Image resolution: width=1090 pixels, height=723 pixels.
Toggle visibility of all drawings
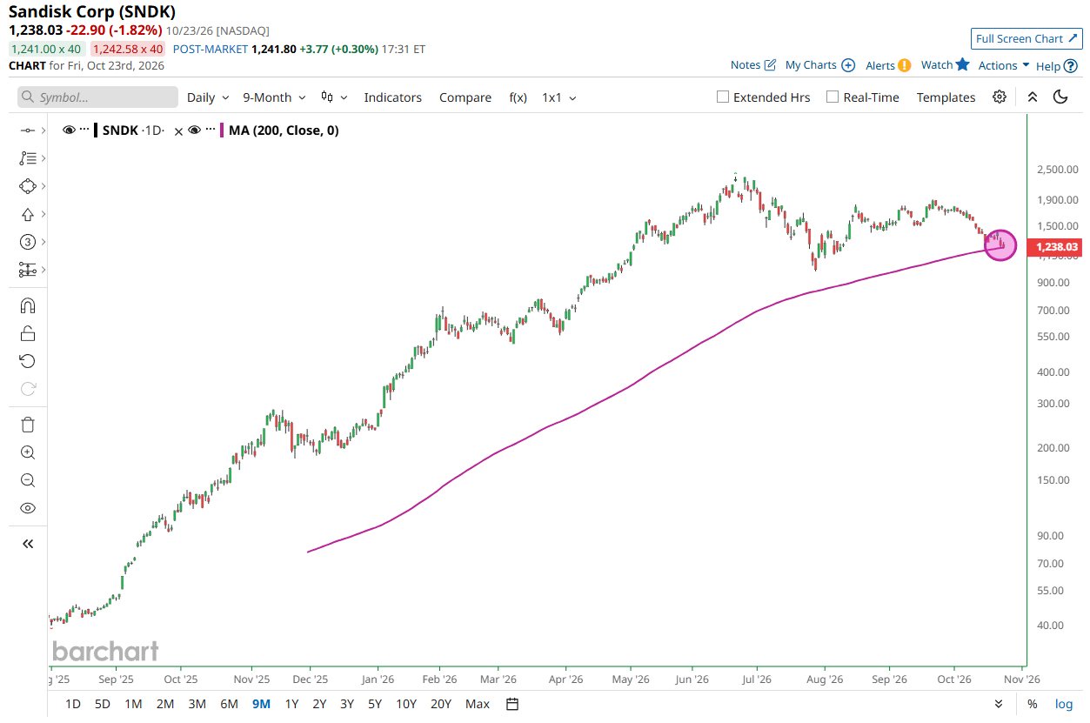click(x=27, y=508)
